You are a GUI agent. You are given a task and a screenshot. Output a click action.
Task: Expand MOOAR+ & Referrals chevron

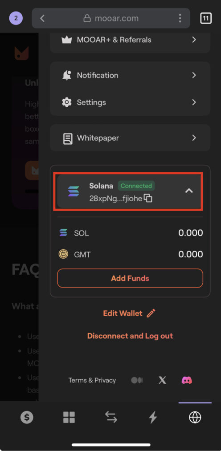(x=194, y=40)
